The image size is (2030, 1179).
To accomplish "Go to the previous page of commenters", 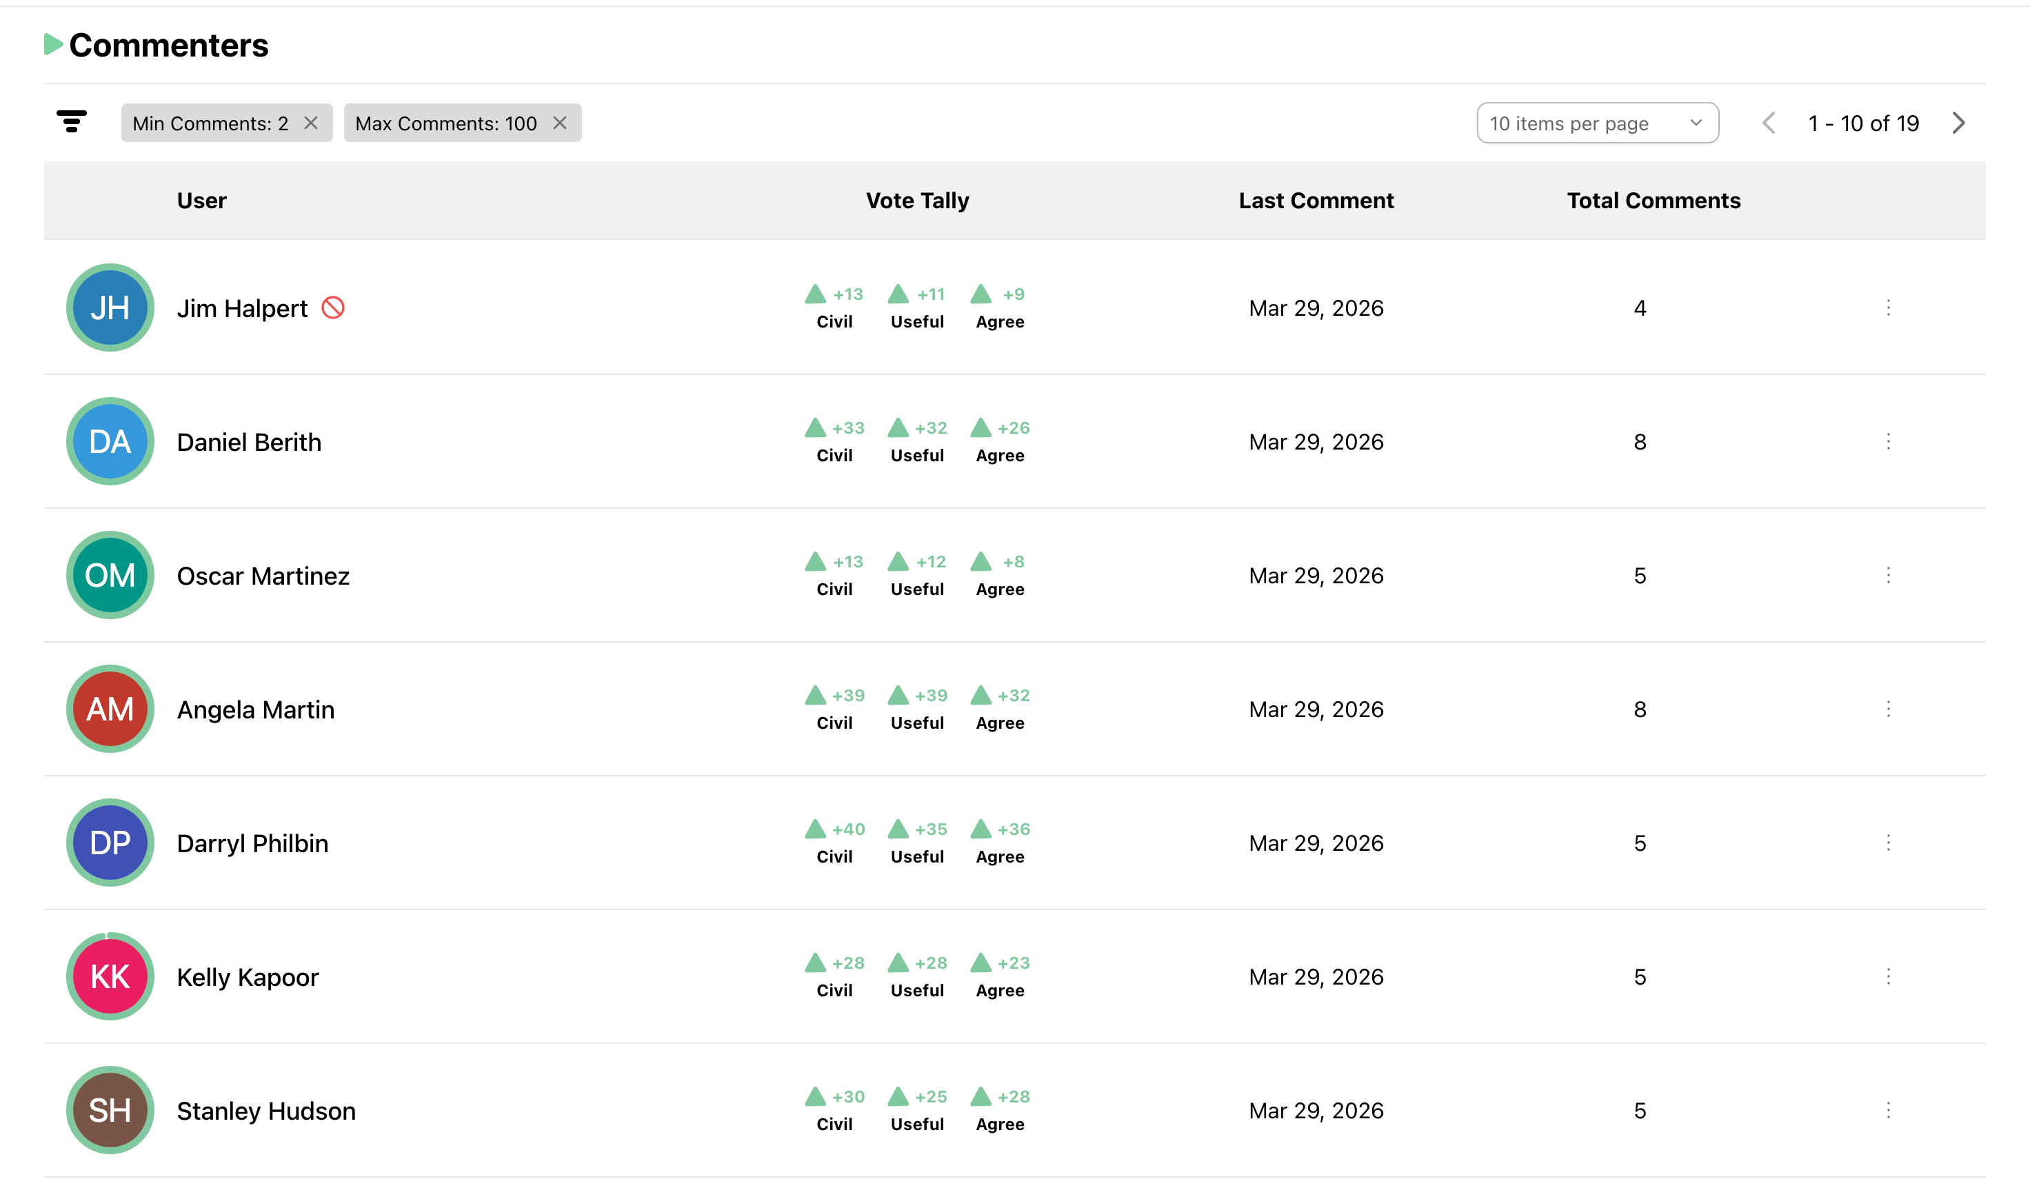I will tap(1769, 123).
